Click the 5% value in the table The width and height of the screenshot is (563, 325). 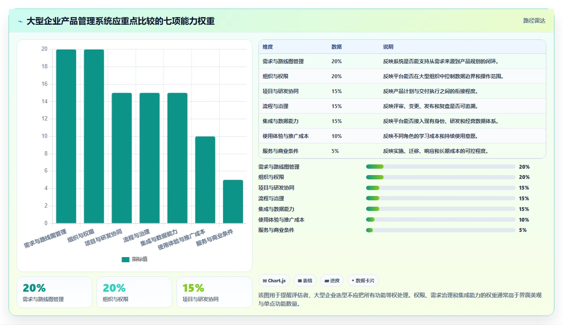(x=335, y=151)
